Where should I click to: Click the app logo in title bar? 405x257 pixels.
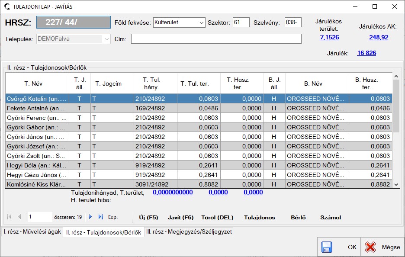coord(7,6)
